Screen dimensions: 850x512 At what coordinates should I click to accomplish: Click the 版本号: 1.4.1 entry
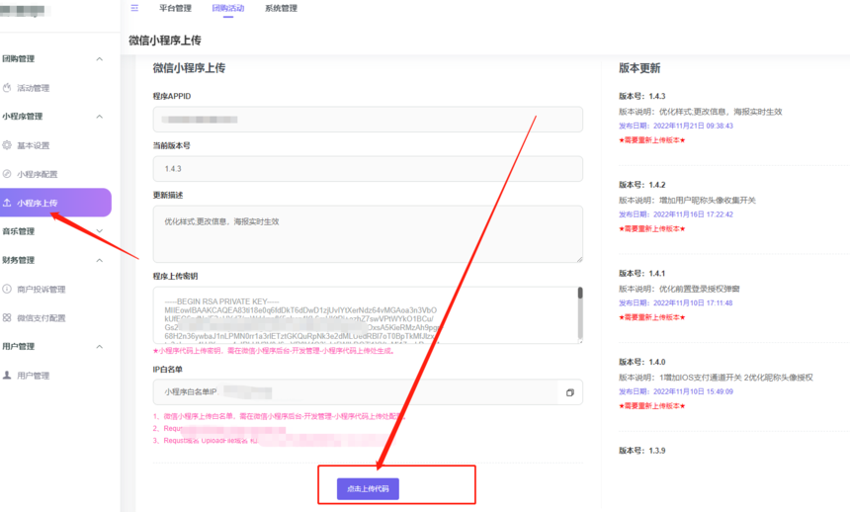click(641, 274)
